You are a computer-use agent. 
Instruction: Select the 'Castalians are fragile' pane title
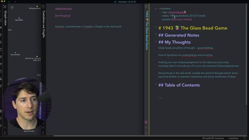click(x=44, y=24)
